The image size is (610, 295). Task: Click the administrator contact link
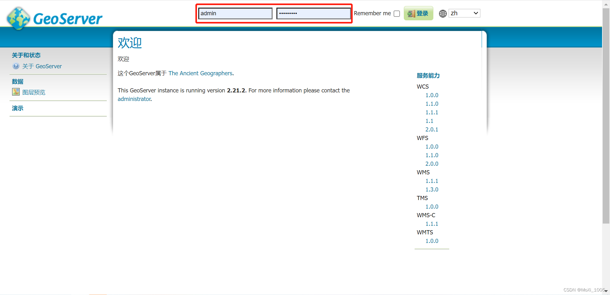point(134,99)
